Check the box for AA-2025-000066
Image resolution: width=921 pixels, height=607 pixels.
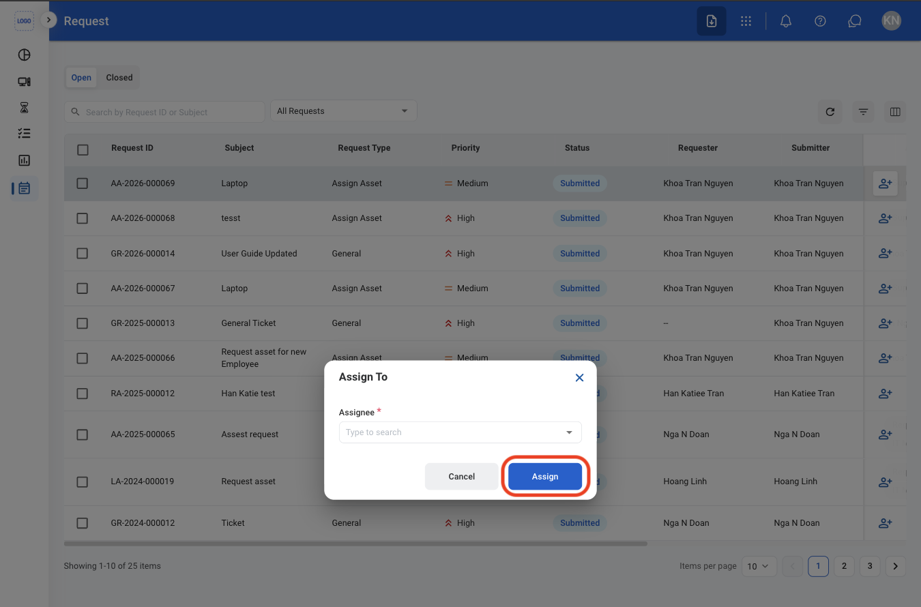point(83,358)
